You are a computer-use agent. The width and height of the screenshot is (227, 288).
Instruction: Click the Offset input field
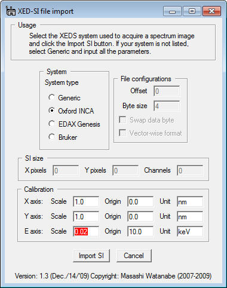click(x=167, y=91)
